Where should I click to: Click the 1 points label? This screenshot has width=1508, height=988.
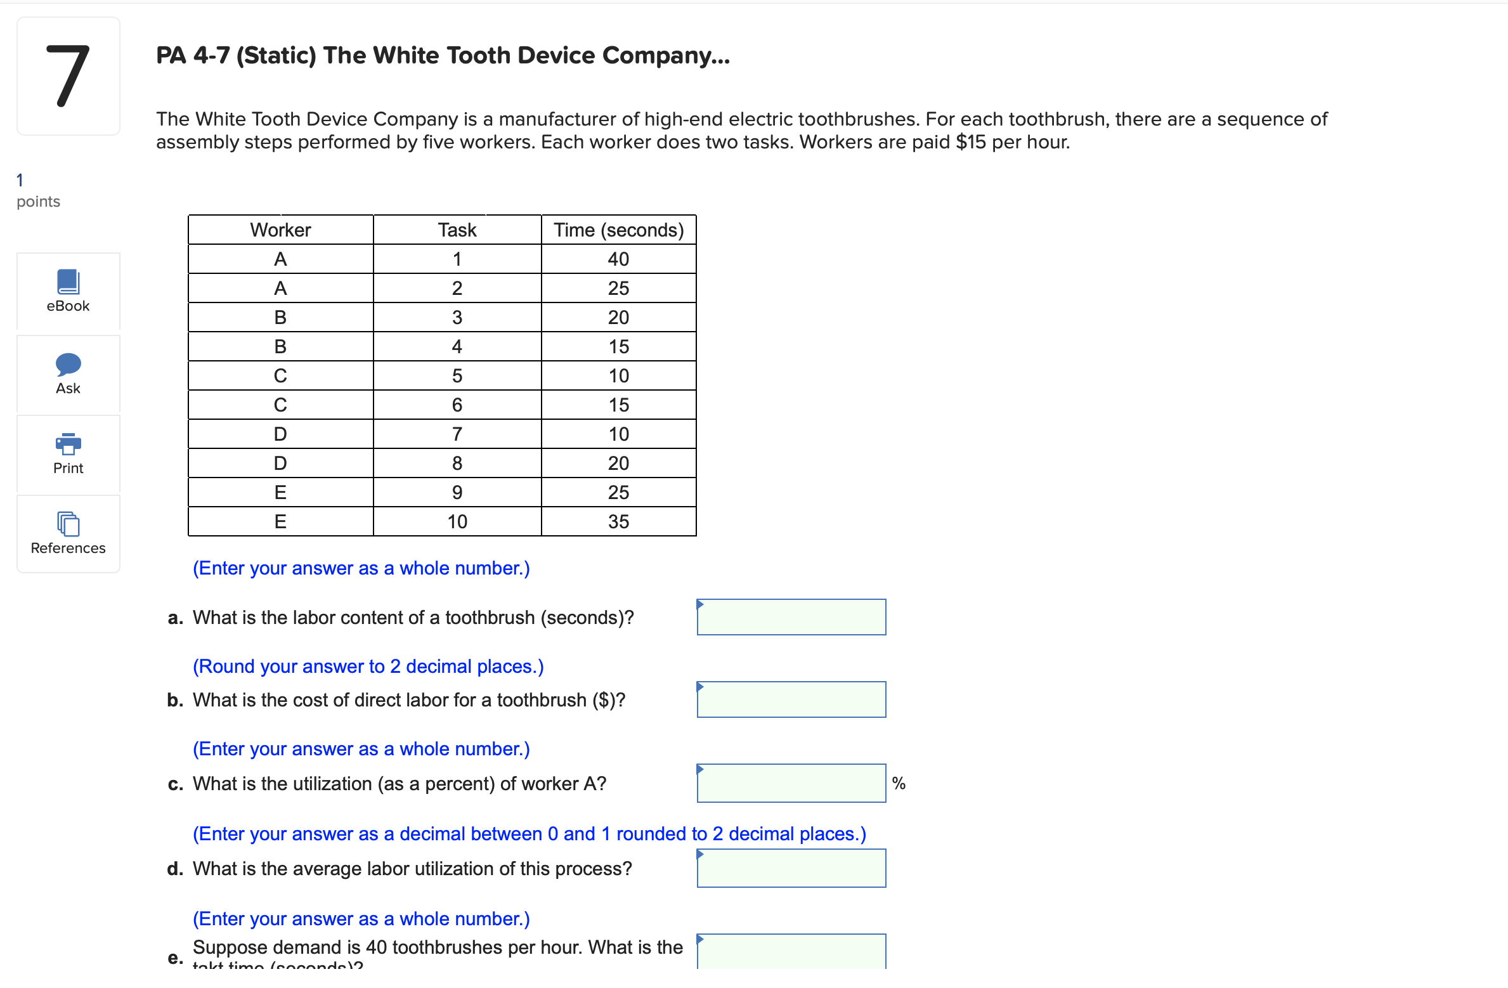click(38, 190)
